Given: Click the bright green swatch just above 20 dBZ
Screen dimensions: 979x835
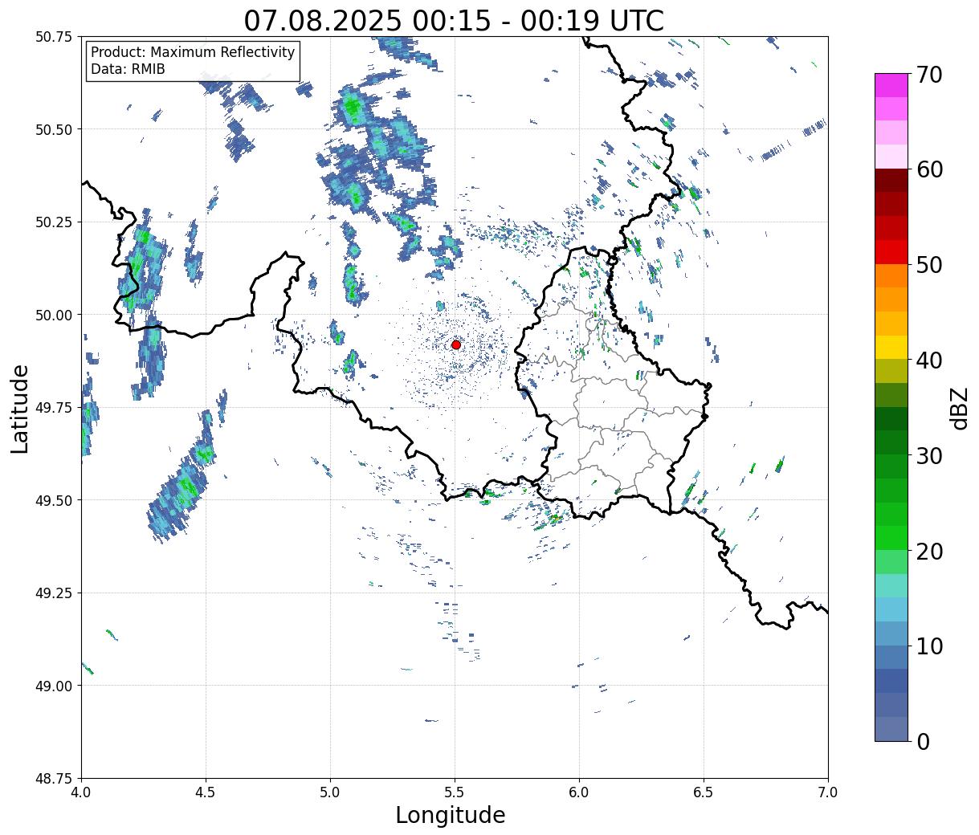Looking at the screenshot, I should click(x=891, y=538).
